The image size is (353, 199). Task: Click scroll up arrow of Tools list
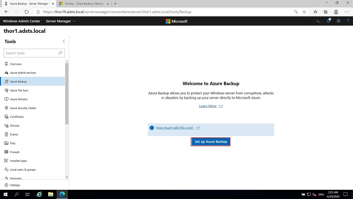(67, 62)
